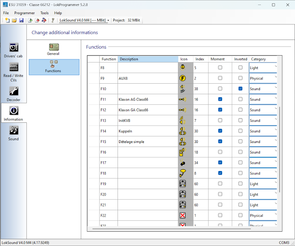Open the Sound sidebar panel
This screenshot has height=246, width=295.
tap(13, 133)
